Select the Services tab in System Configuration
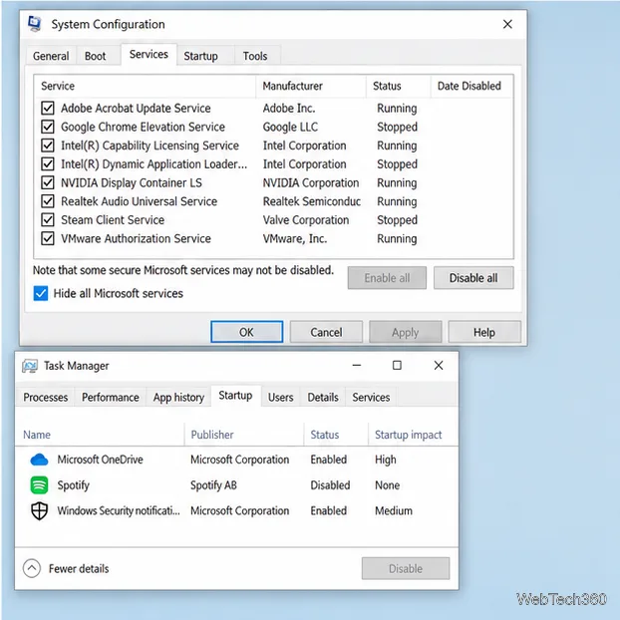The image size is (620, 620). 149,55
